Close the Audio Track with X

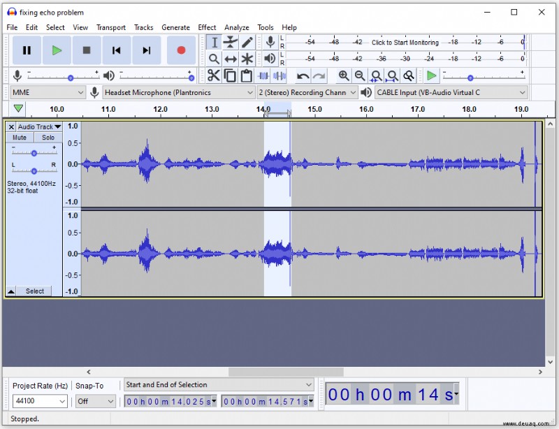11,126
